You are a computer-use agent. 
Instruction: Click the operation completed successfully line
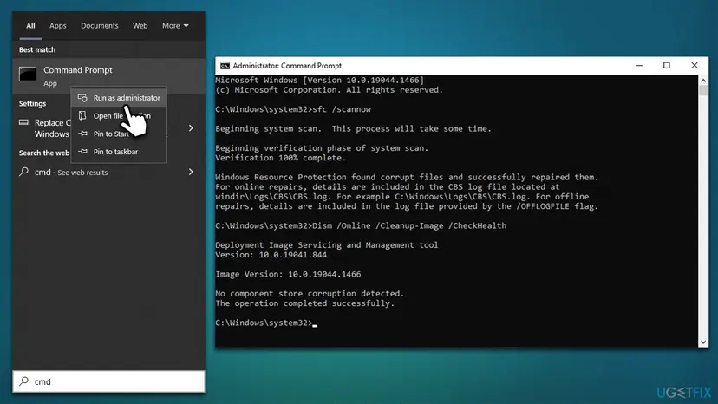(x=304, y=303)
